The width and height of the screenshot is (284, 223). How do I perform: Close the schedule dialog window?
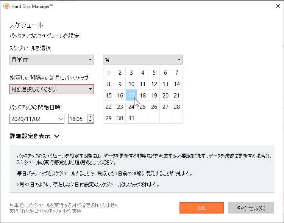(x=278, y=6)
